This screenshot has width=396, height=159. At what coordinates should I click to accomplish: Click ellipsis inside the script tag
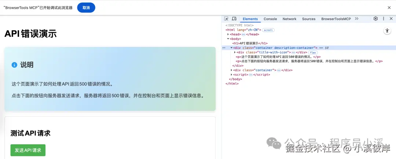click(x=250, y=75)
